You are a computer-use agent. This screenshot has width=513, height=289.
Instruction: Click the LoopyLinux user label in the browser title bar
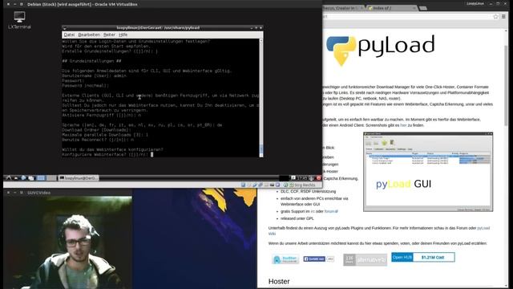[x=475, y=3]
